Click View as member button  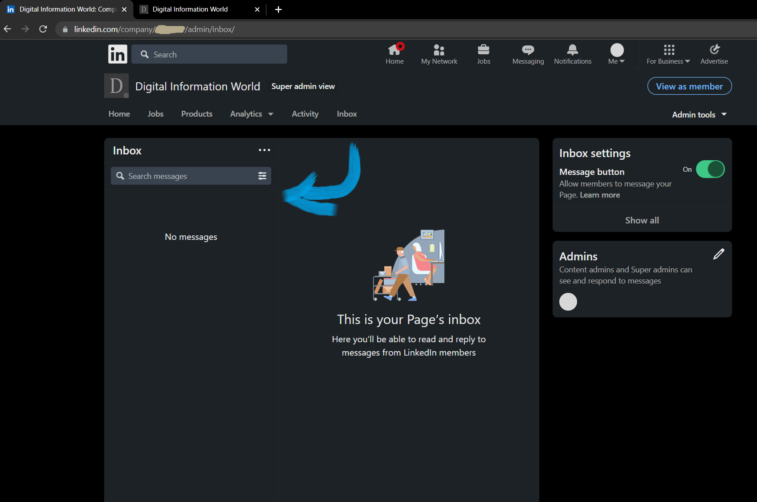pyautogui.click(x=689, y=86)
